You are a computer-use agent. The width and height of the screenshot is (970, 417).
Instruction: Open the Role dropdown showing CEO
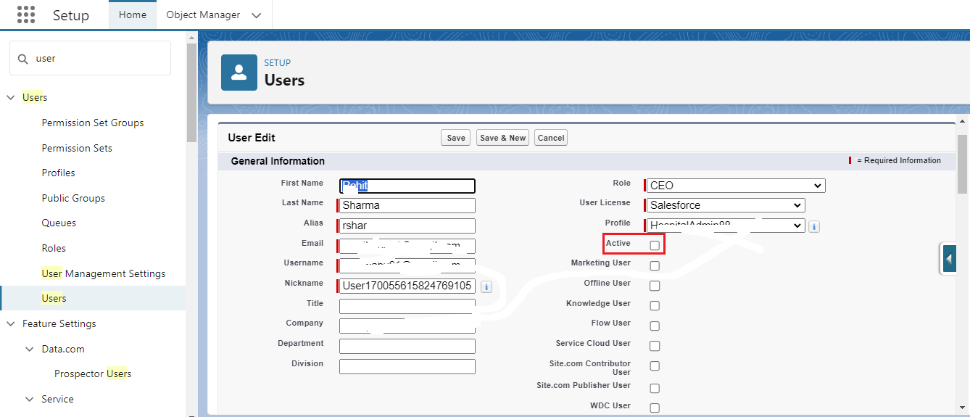tap(735, 186)
